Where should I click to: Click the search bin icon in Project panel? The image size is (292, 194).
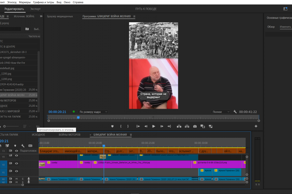coord(27,29)
